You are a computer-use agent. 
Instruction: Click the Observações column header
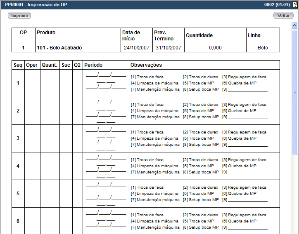[x=146, y=65]
